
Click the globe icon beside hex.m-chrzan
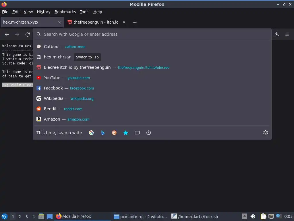[x=39, y=57]
